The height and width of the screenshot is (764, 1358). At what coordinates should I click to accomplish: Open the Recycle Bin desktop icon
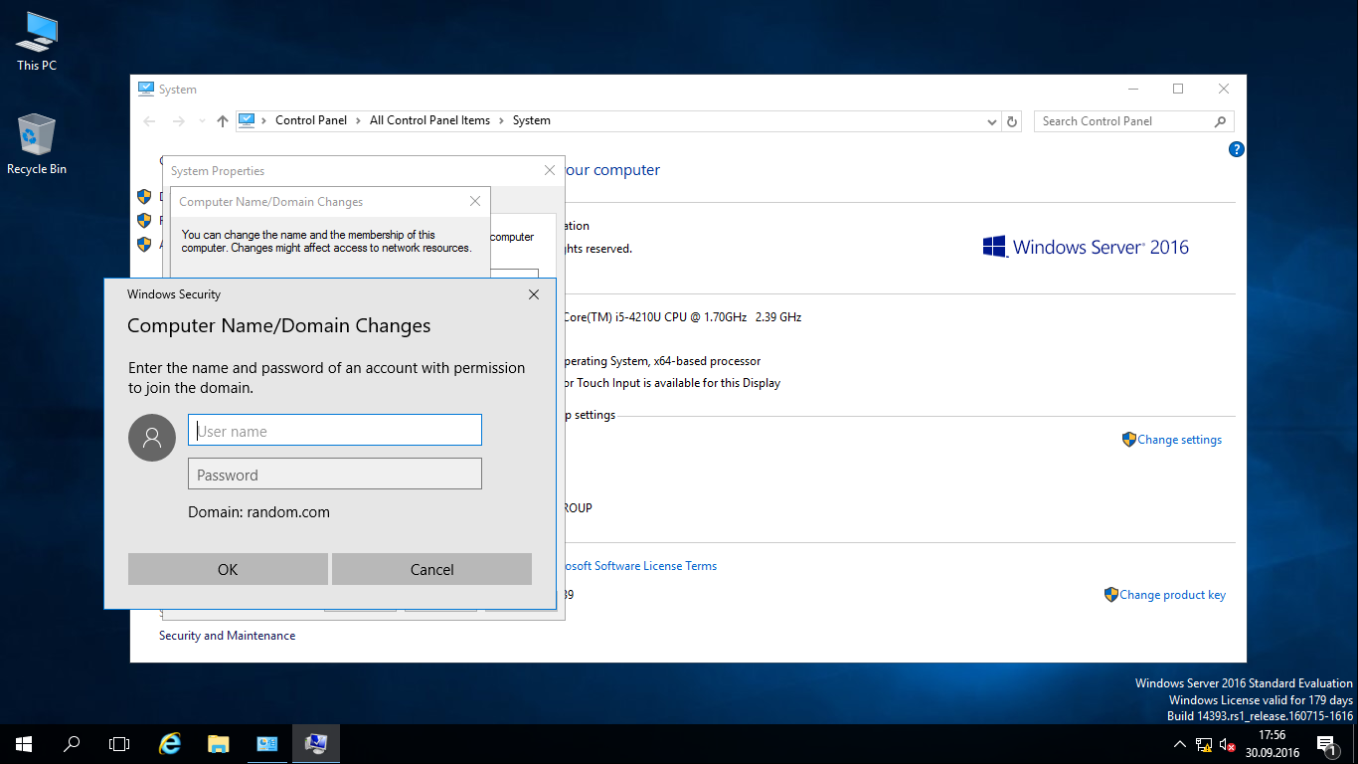(37, 144)
